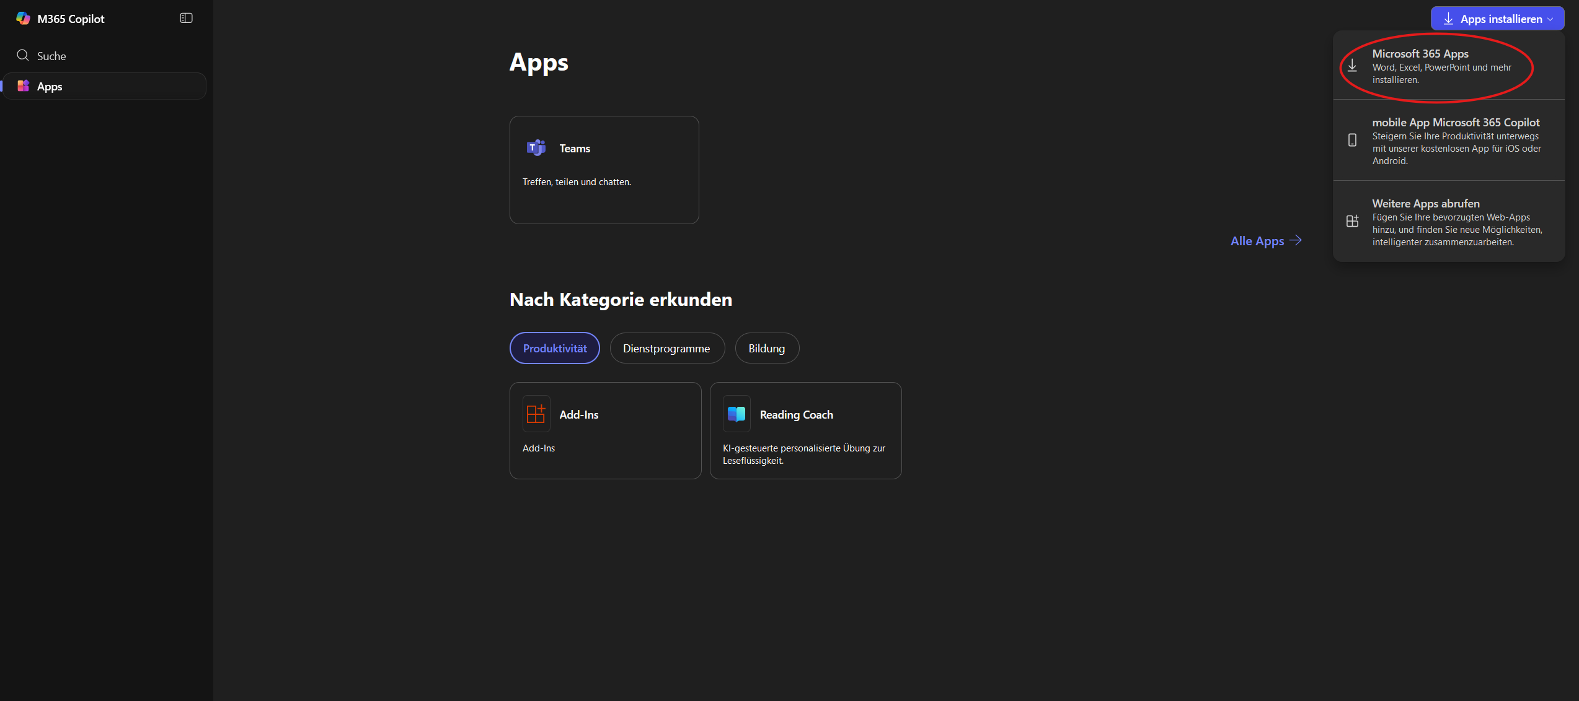Viewport: 1579px width, 701px height.
Task: Click the Weitere Apps abrufen grid-plus icon
Action: tap(1352, 221)
